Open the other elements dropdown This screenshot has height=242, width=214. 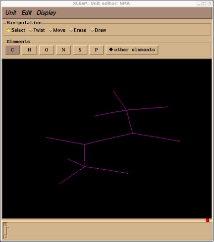pyautogui.click(x=132, y=50)
